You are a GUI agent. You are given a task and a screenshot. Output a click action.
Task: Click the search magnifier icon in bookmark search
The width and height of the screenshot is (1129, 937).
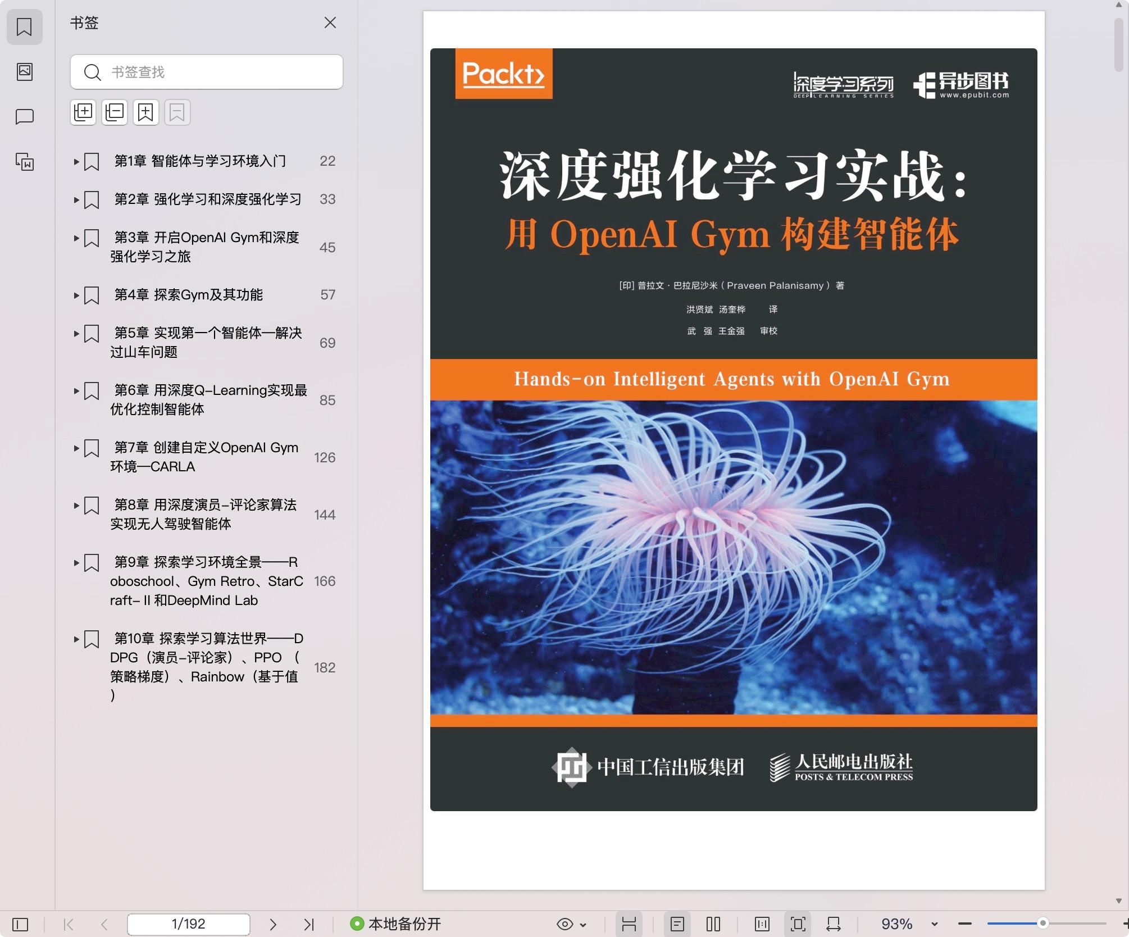(x=92, y=72)
